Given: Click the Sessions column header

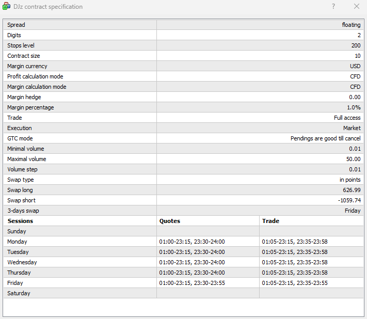Looking at the screenshot, I should [x=20, y=221].
